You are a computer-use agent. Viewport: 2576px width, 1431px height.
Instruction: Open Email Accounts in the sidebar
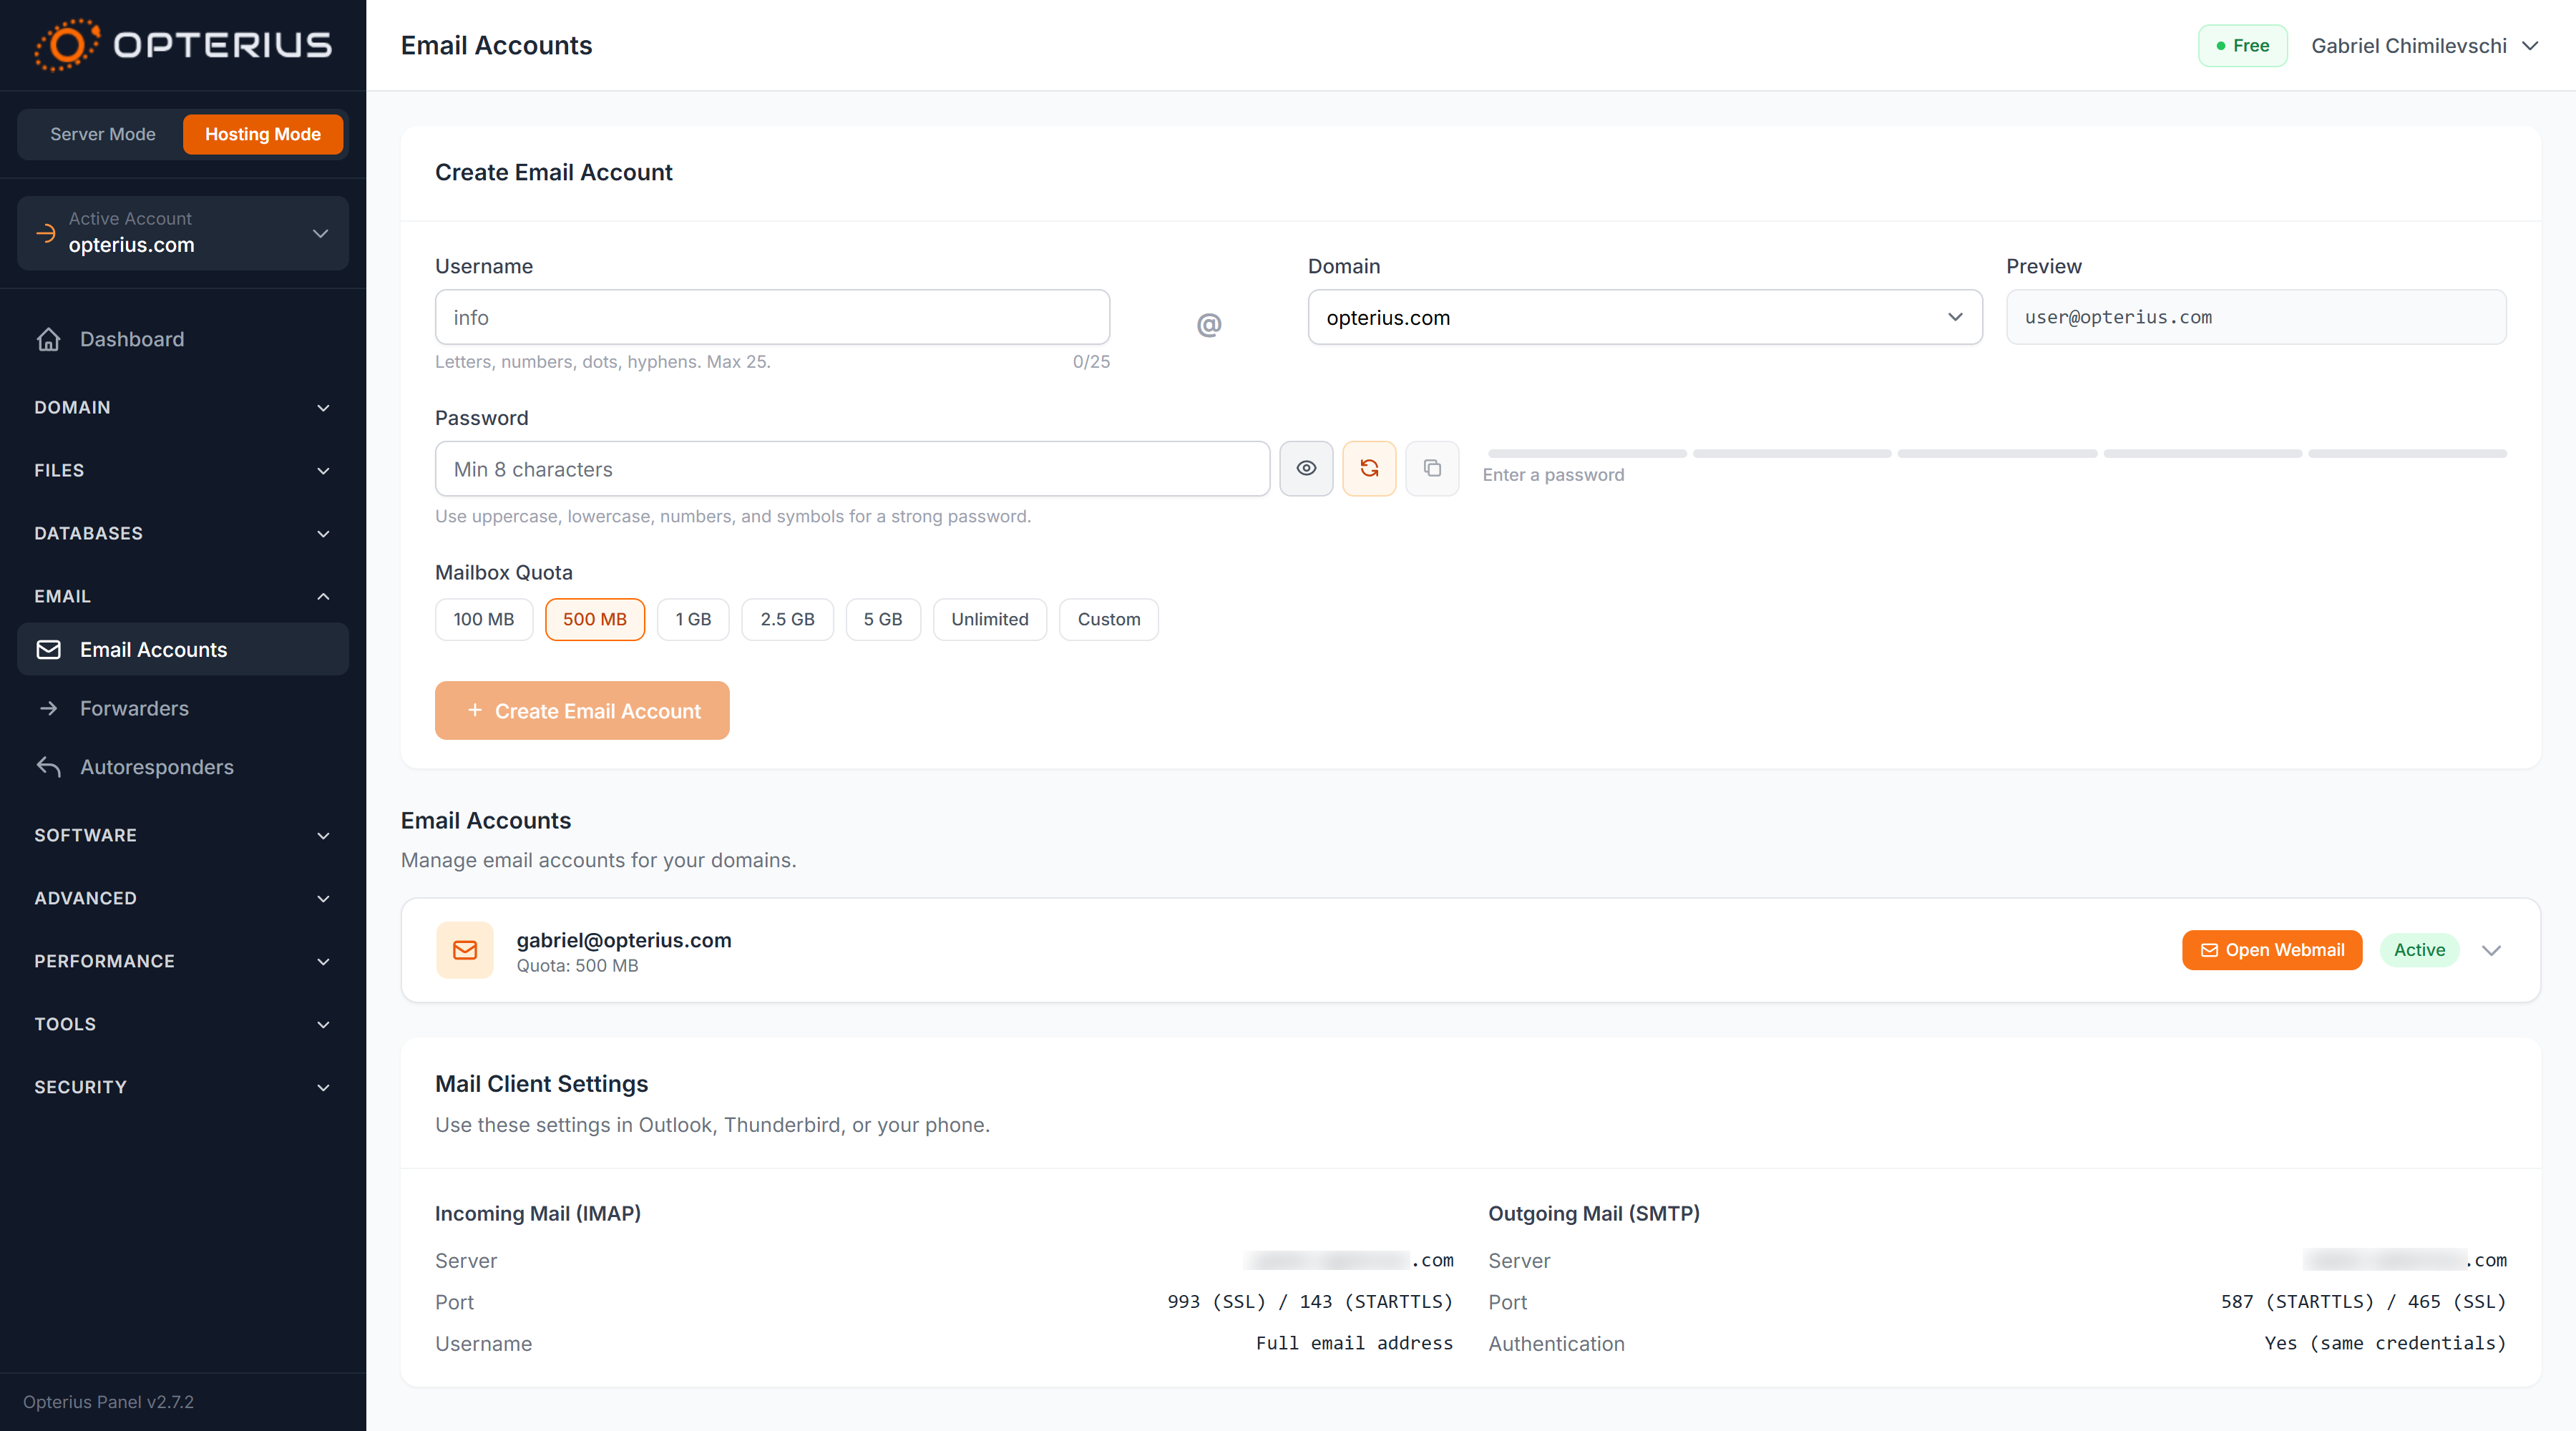[x=183, y=650]
